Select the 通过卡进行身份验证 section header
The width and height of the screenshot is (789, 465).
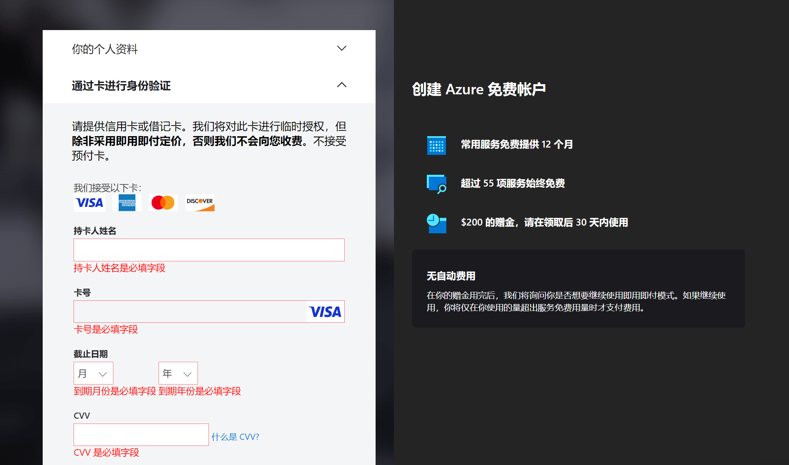(x=209, y=85)
